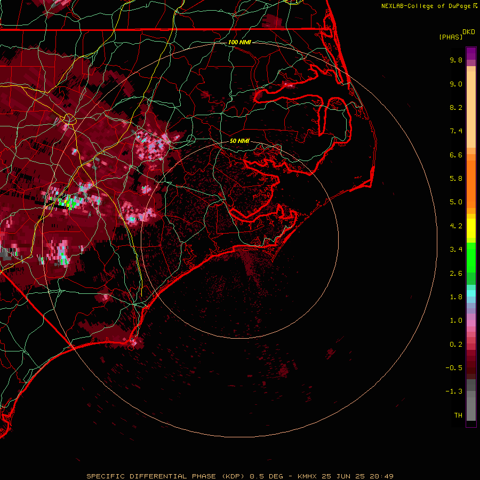
Task: Click the NEXLAB-College of DuPage label
Action: coord(427,6)
